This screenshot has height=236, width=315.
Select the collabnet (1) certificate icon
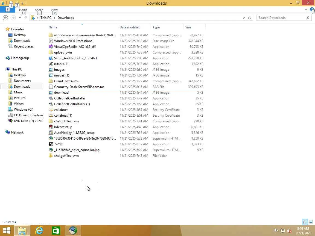51,115
